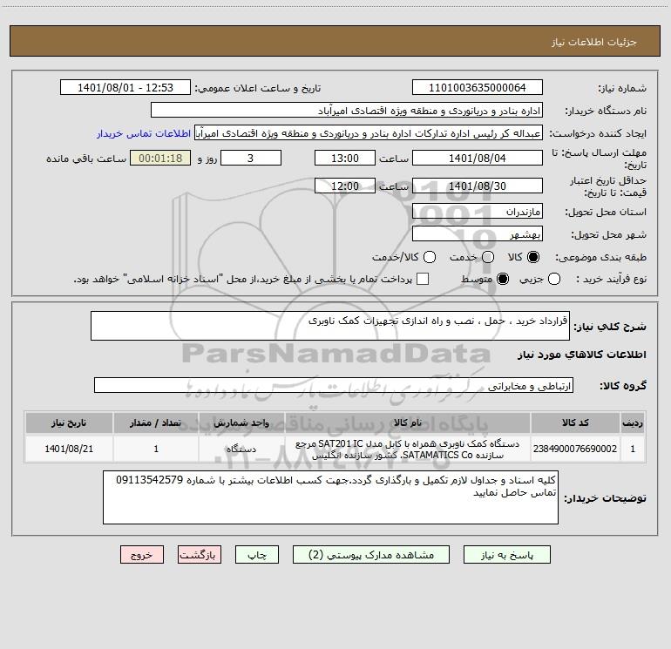Click the نام کالا column header
Viewport: 671px width, 649px height.
tap(408, 423)
